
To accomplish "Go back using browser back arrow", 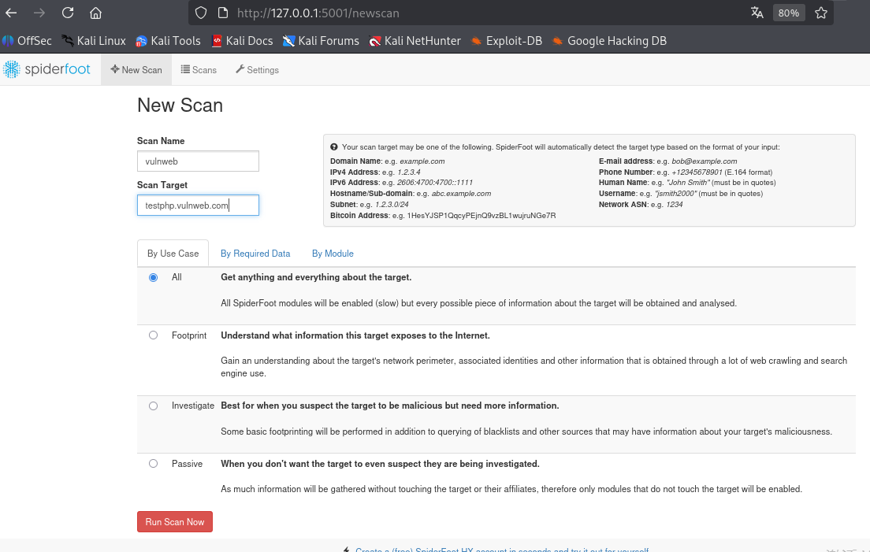I will [x=11, y=13].
